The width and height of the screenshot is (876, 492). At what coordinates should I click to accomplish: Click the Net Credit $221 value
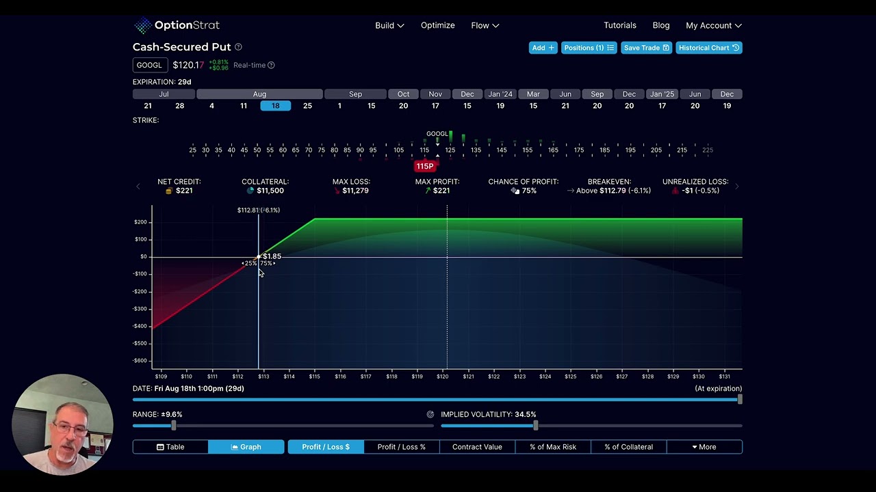click(x=184, y=191)
